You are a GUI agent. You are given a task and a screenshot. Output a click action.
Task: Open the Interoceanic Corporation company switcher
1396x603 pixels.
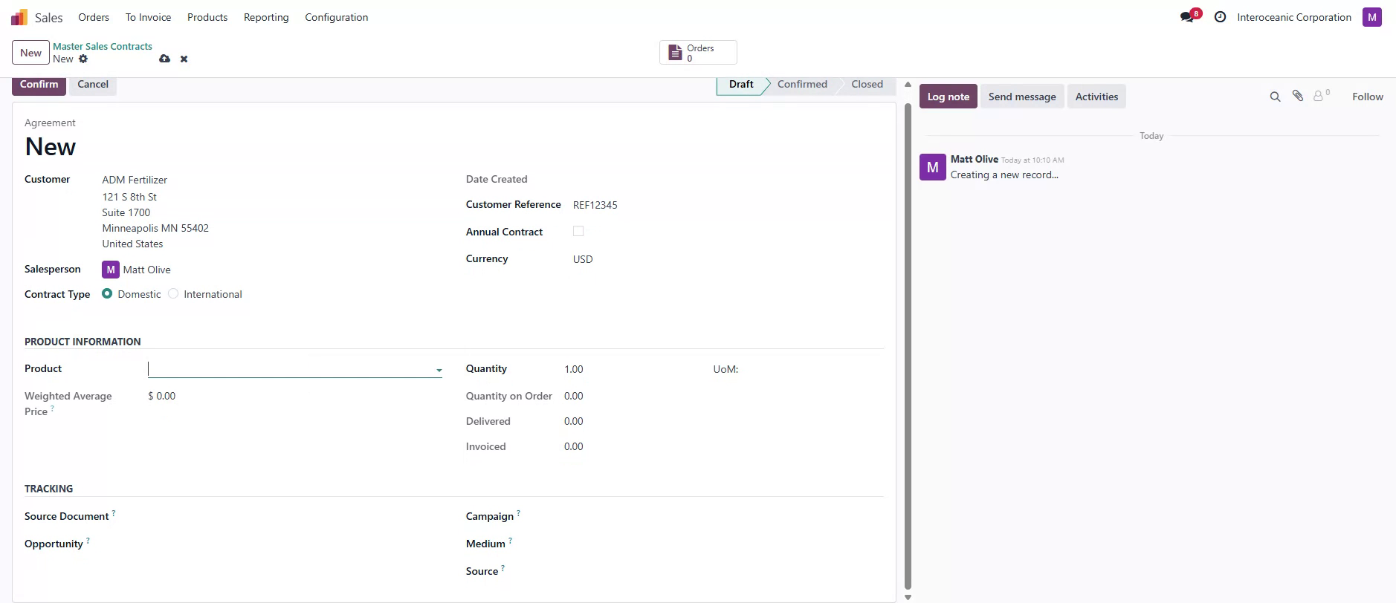[x=1293, y=17]
